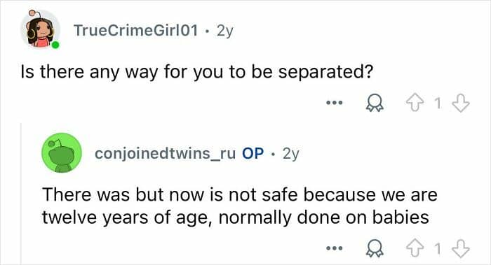
Task: Click the 2y timestamp on the OP reply
Action: coord(291,154)
